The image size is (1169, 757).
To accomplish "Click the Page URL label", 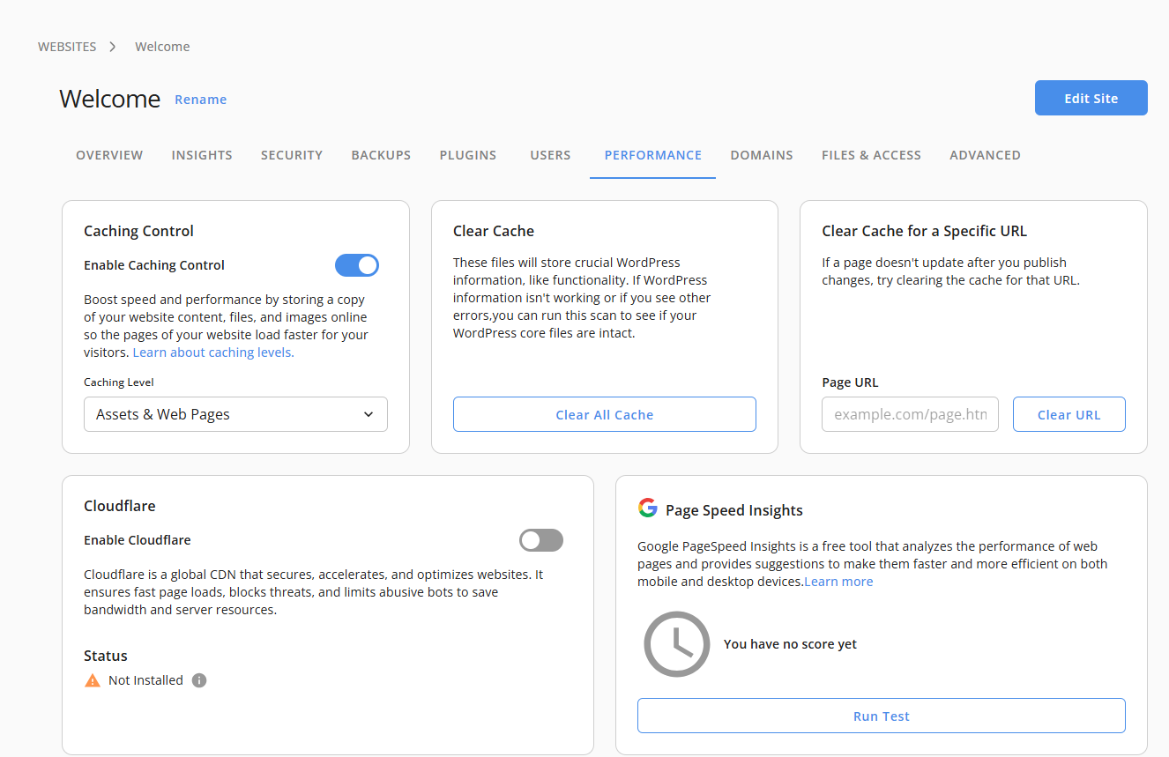I will (x=850, y=382).
